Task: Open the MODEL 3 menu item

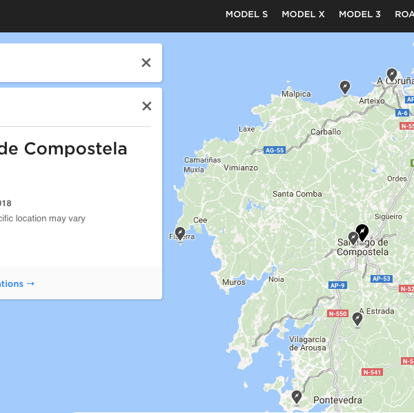Action: [x=359, y=14]
